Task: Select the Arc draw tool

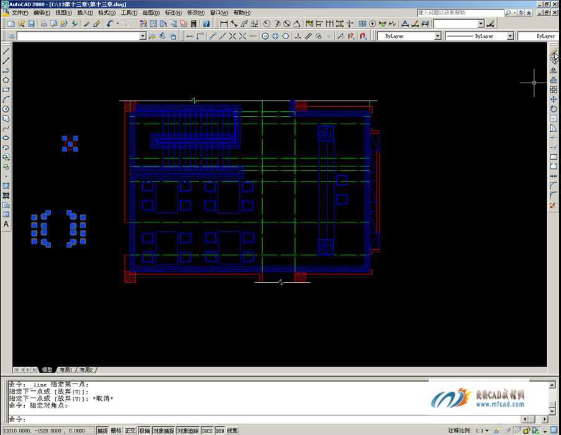Action: [x=6, y=99]
